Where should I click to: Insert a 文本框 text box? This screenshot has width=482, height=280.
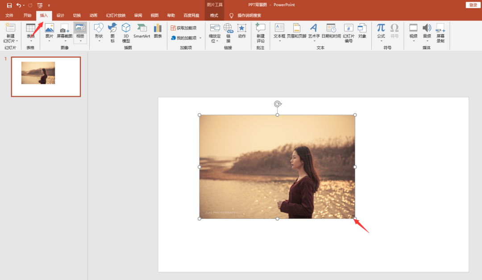point(279,33)
